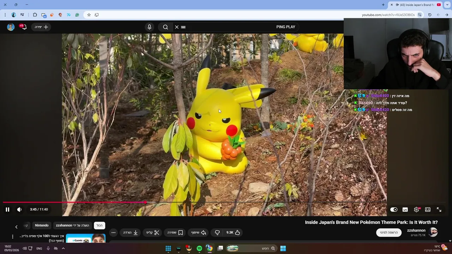Open the Cycnic recommended video thumbnail
Screen dimensions: 452x254
point(86,238)
